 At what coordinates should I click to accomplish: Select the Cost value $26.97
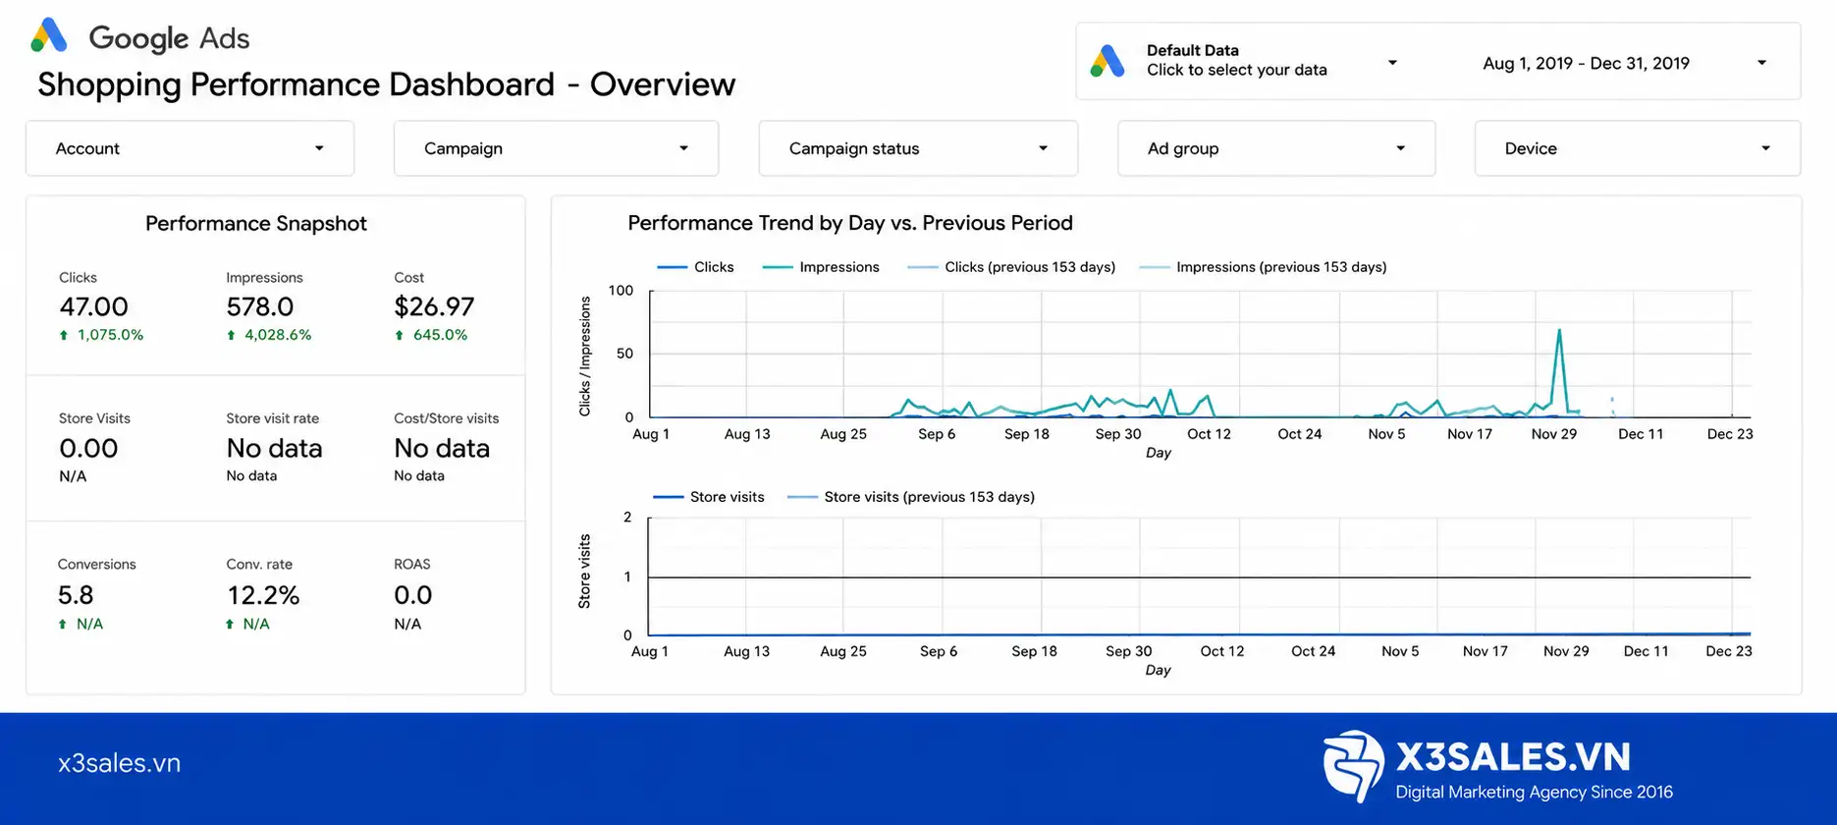[434, 306]
